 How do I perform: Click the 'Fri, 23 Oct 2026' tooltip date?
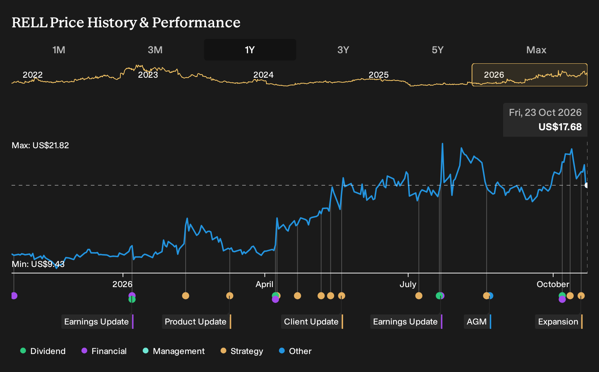[545, 113]
